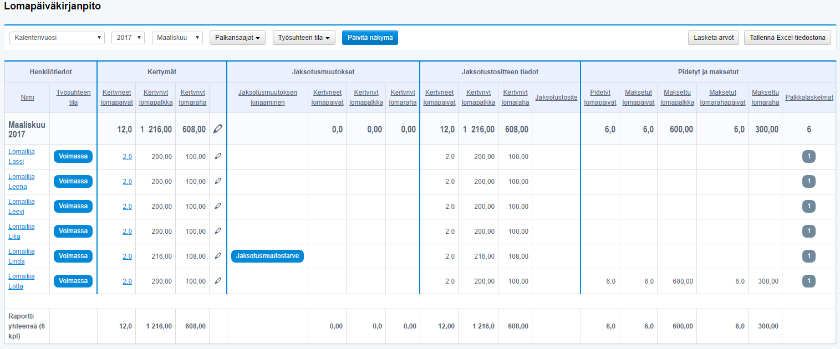Click edit pencil for Lomailija Lilja
Image resolution: width=840 pixels, height=349 pixels.
[218, 231]
